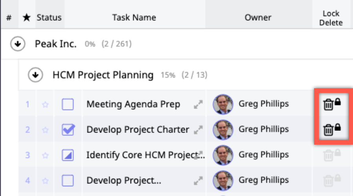This screenshot has width=353, height=196.
Task: Click the star column header icon
Action: coord(26,18)
